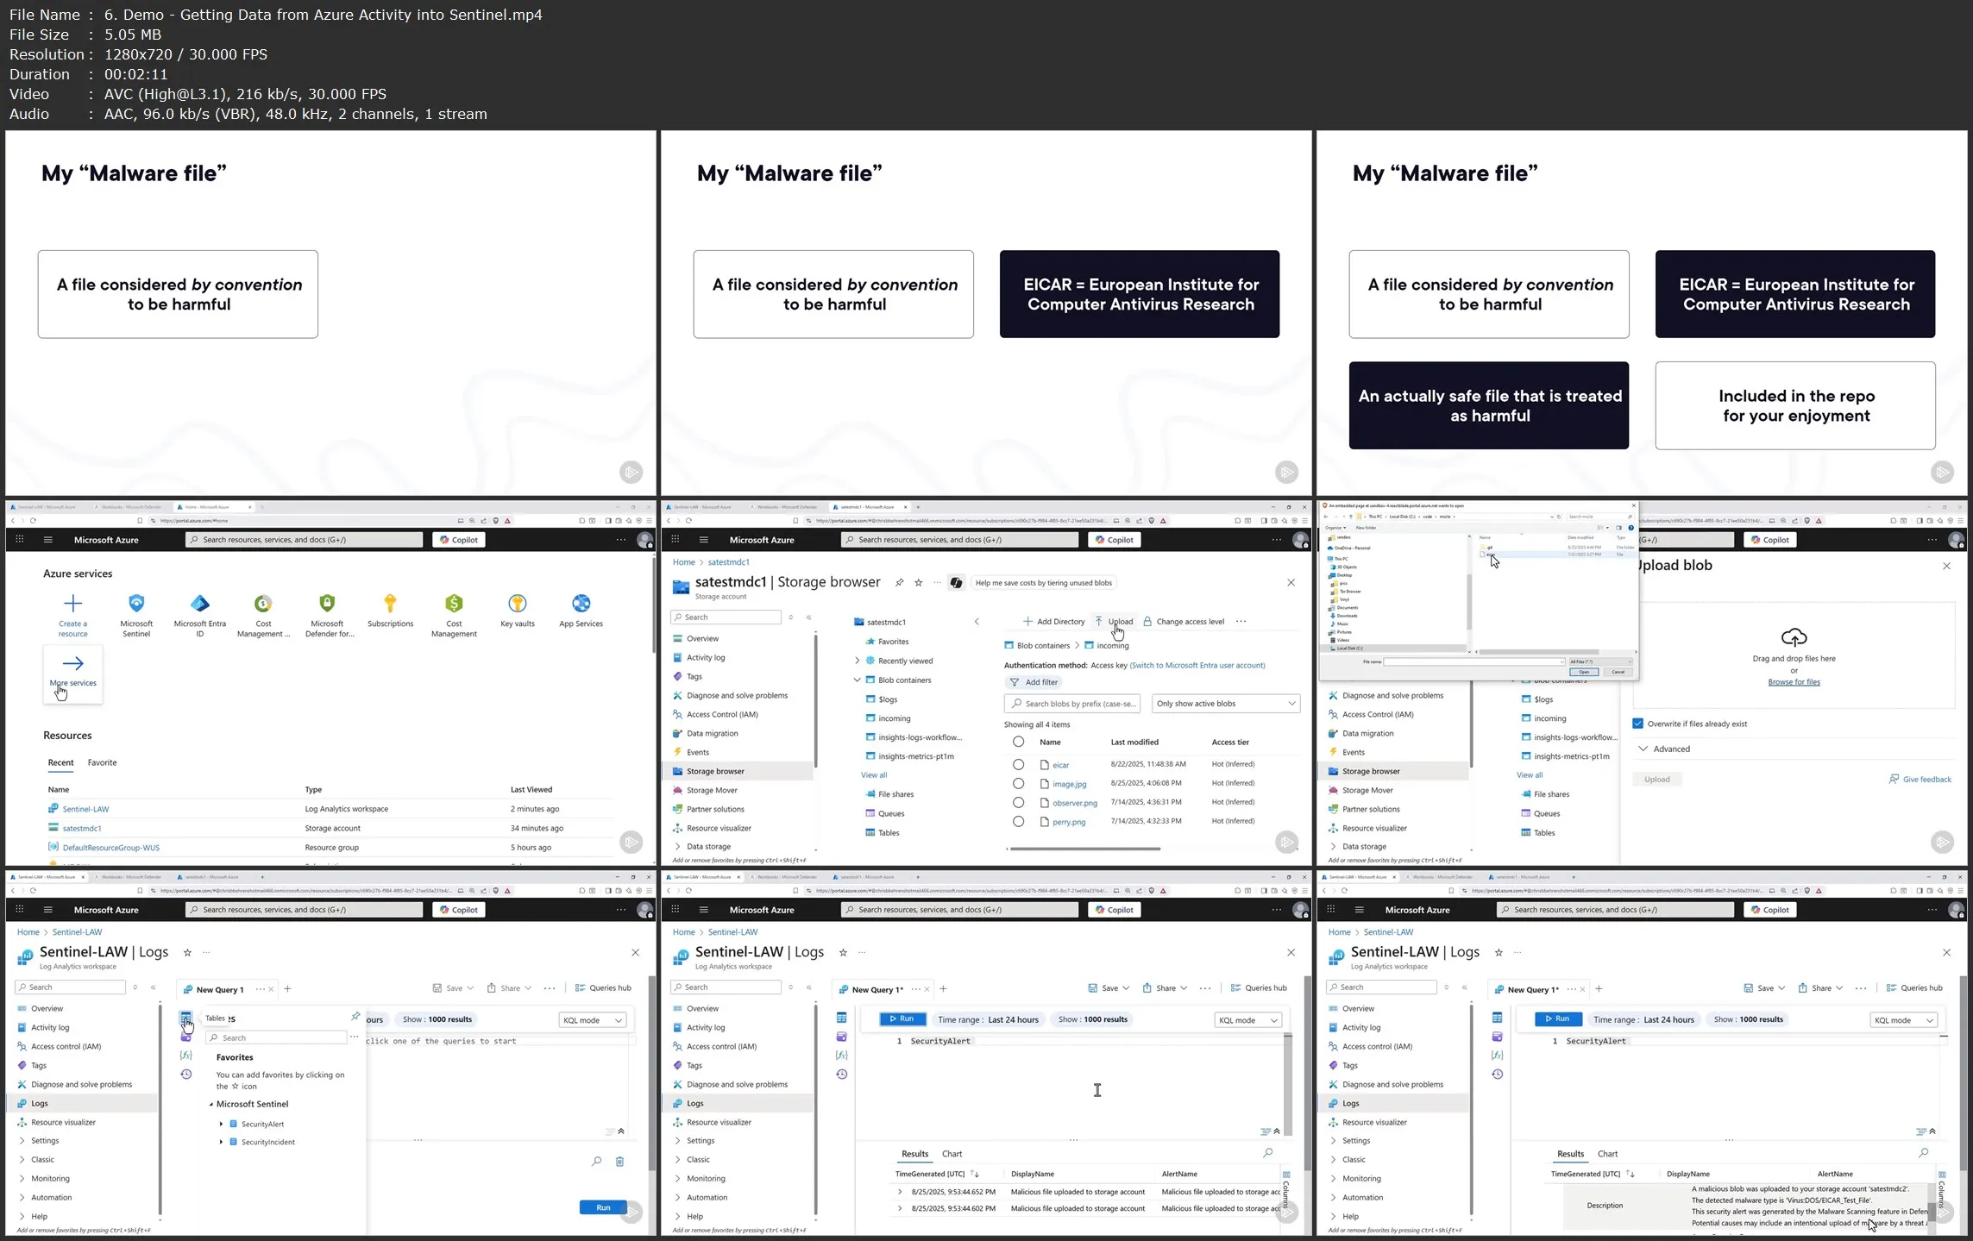Click horizontal scrollbar below blob list
1973x1241 pixels.
click(x=1084, y=849)
